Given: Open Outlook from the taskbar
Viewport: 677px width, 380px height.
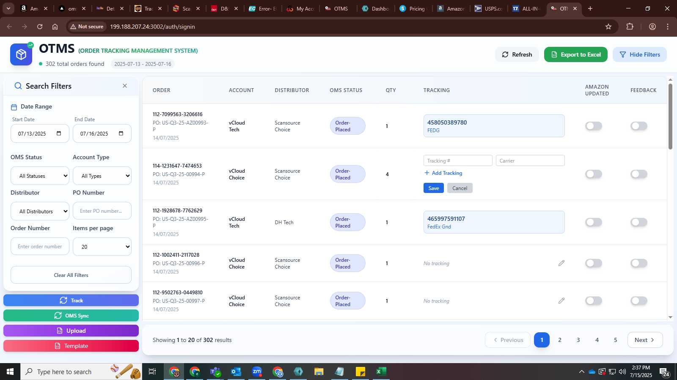Looking at the screenshot, I should 236,372.
